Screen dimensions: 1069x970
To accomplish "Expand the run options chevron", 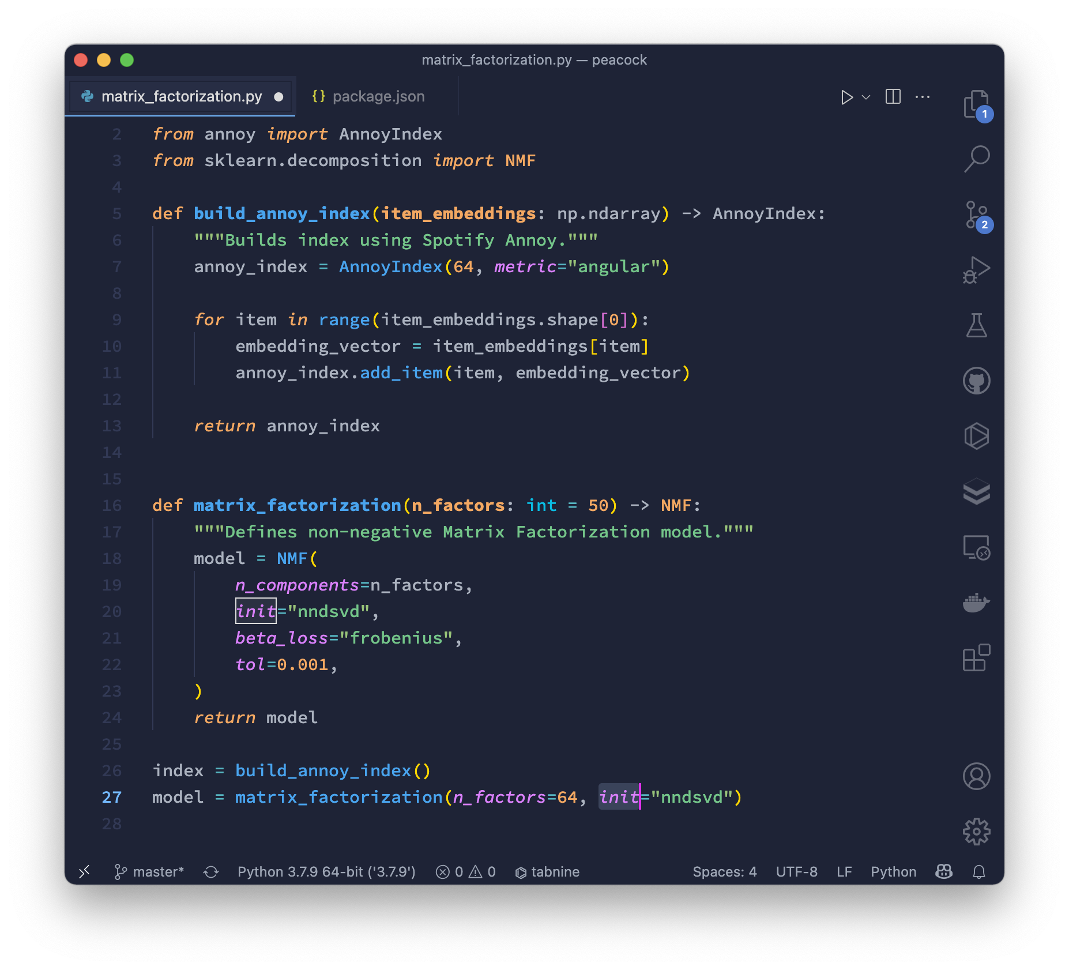I will coord(865,97).
